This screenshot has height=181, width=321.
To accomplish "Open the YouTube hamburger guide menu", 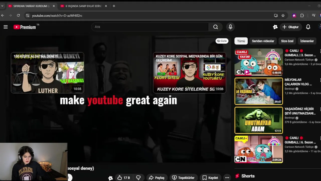I will pos(6,27).
